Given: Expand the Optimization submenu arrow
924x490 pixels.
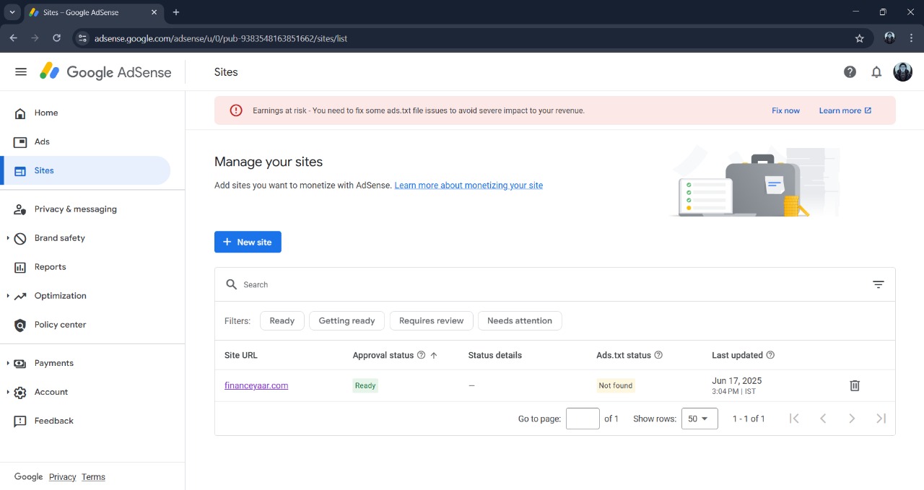Looking at the screenshot, I should 8,296.
